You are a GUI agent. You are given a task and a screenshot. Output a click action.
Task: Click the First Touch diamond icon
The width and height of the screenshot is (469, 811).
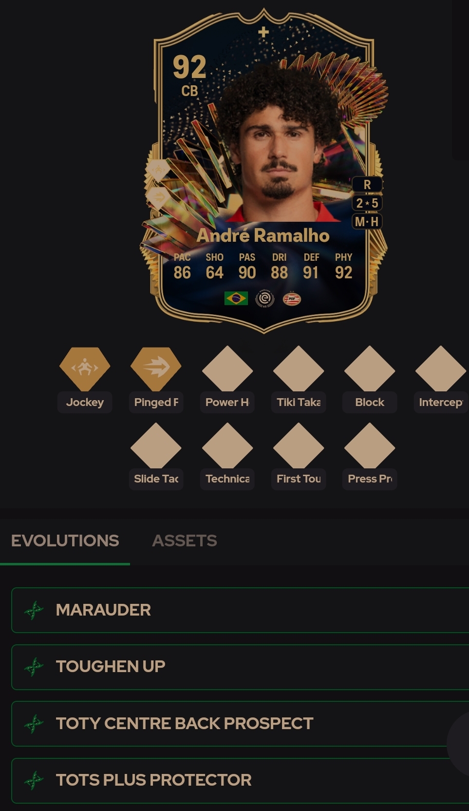click(x=299, y=446)
